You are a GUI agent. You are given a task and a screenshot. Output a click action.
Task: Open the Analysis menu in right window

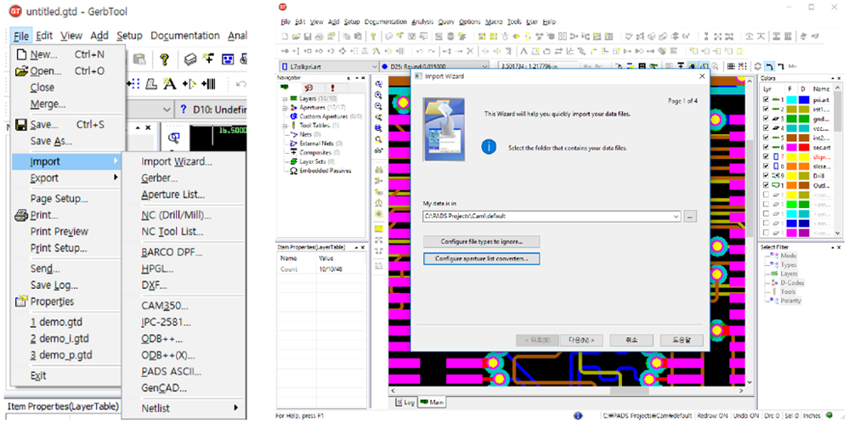click(422, 21)
